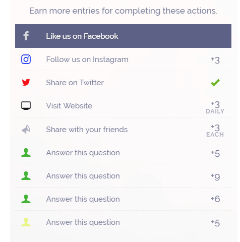Open the Answer this question worth +9
The width and height of the screenshot is (240, 242).
[123, 176]
